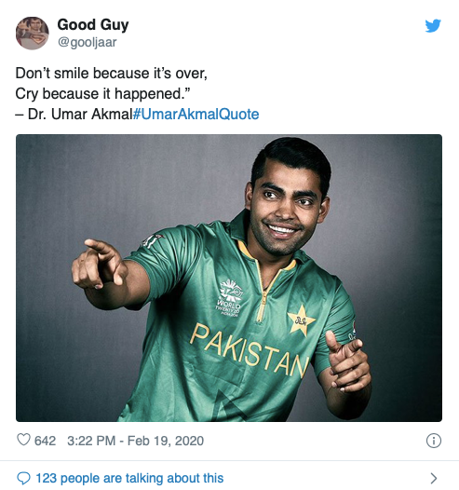The image size is (459, 490).
Task: Open the Good Guy profile avatar
Action: coord(33,34)
